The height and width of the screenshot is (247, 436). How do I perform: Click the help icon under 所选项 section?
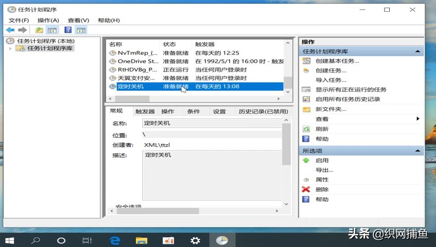click(306, 200)
